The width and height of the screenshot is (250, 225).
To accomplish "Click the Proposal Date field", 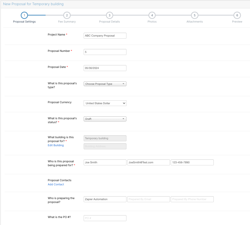I will (105, 68).
